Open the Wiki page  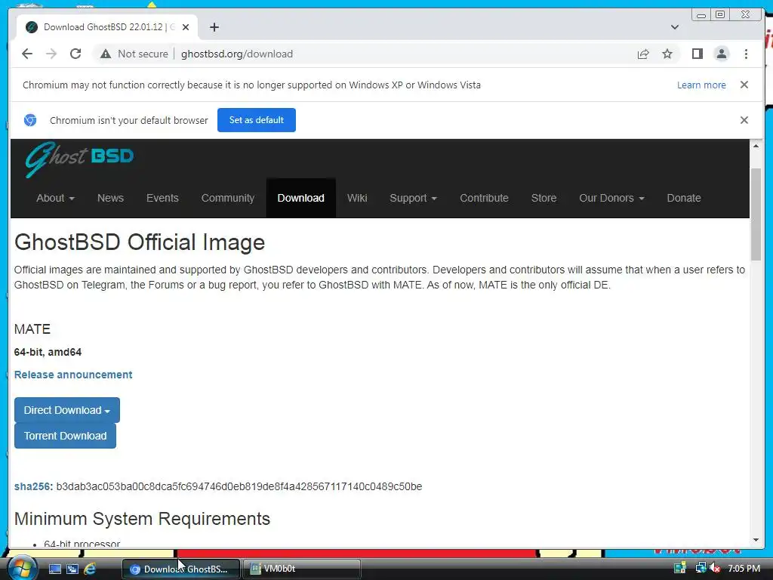click(357, 198)
